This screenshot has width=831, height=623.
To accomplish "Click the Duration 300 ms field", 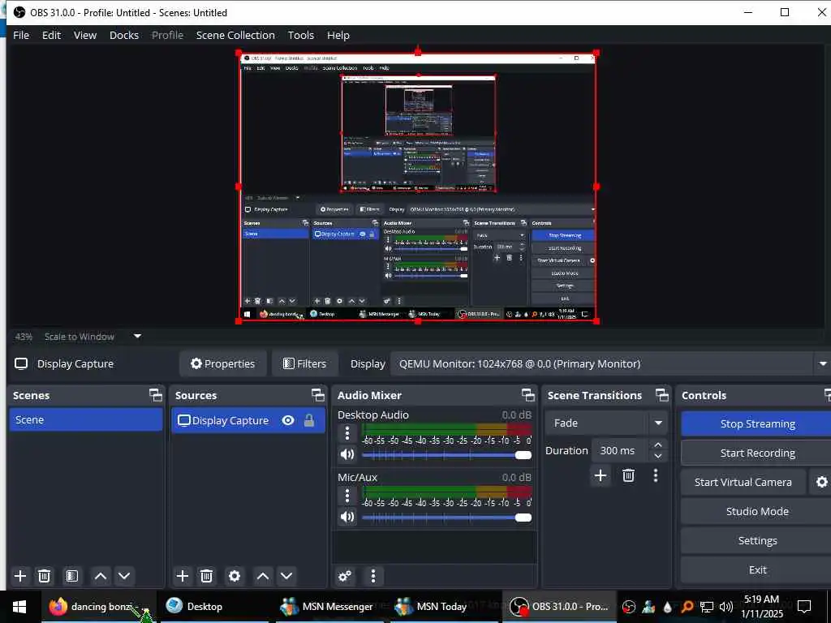I will click(620, 450).
